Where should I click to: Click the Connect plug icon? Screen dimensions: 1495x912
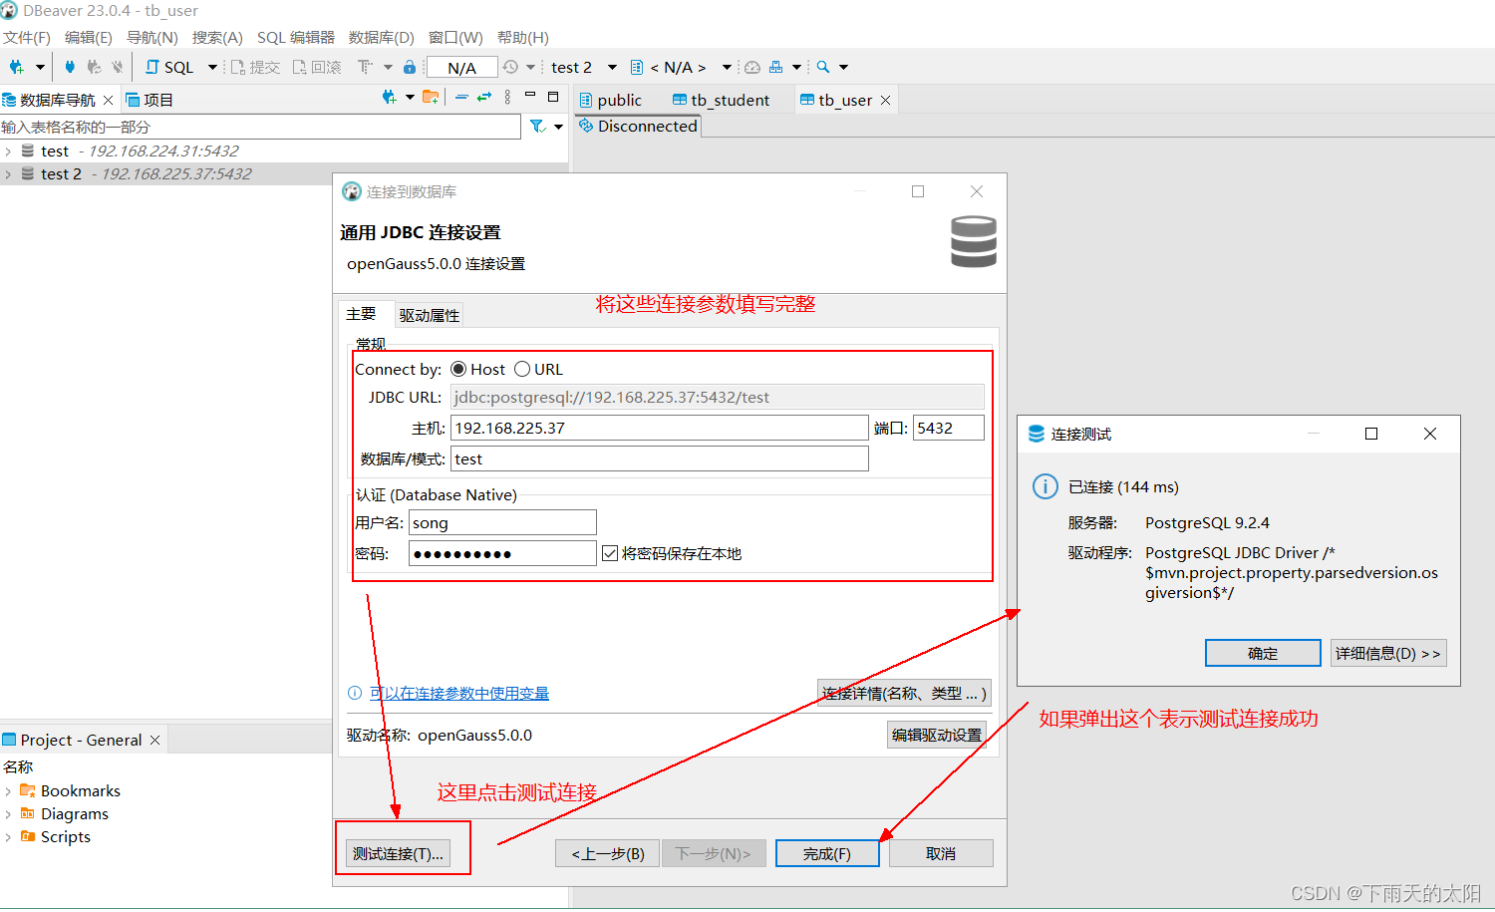coord(70,67)
